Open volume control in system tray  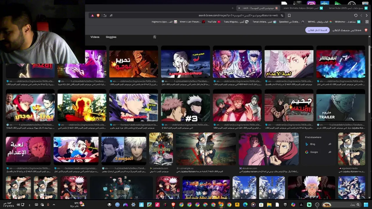coord(18,205)
